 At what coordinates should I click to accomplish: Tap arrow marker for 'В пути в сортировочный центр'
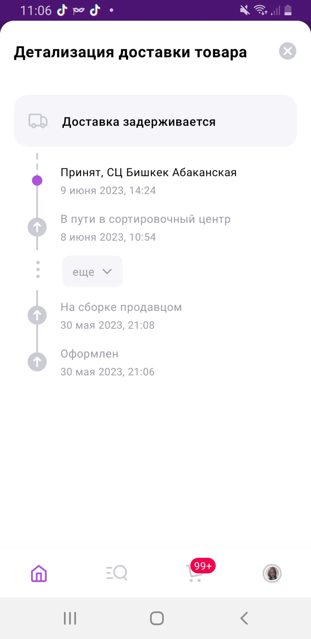(x=37, y=227)
